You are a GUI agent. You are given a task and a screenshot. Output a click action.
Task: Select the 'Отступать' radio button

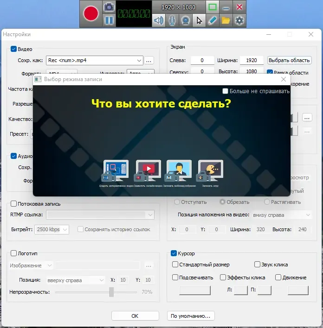(177, 202)
